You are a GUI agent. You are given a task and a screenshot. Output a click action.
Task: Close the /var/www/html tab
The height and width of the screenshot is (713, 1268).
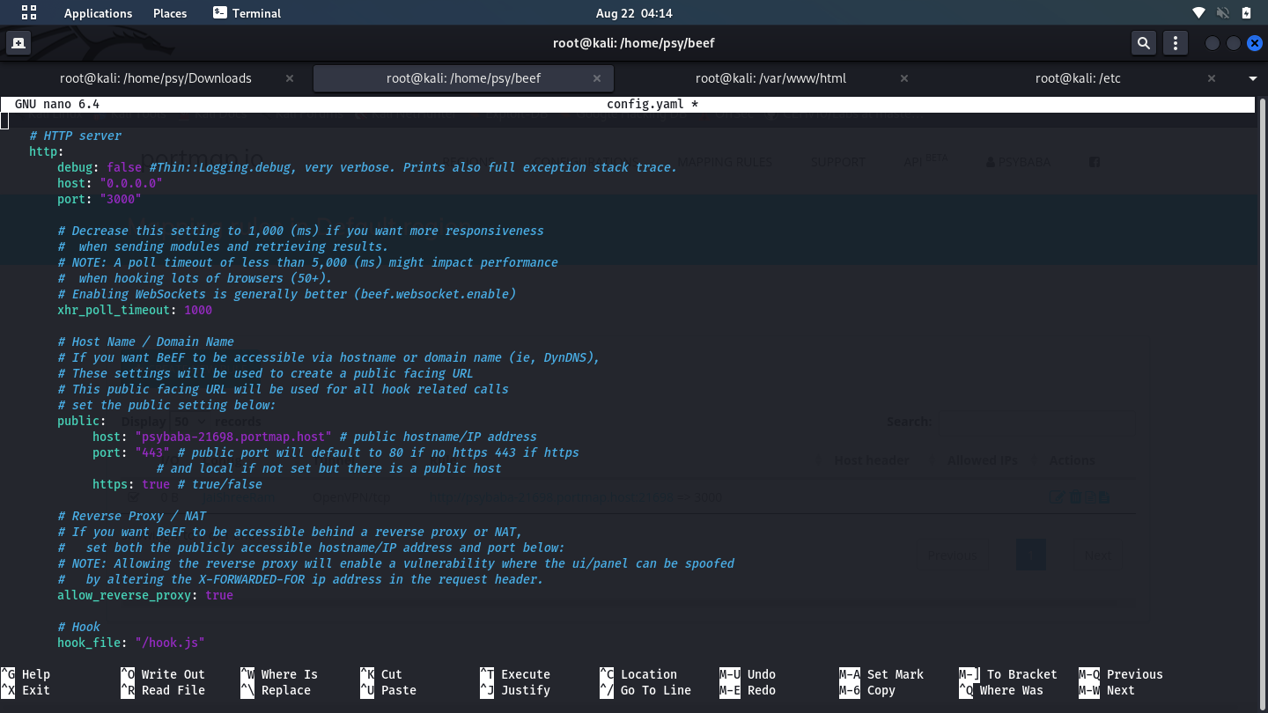[x=903, y=77]
